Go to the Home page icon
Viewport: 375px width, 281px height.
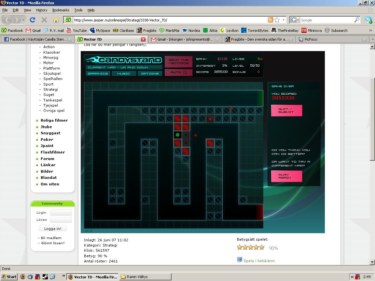56,20
